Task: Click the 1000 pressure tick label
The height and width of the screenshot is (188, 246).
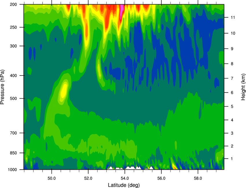Action: [12, 169]
